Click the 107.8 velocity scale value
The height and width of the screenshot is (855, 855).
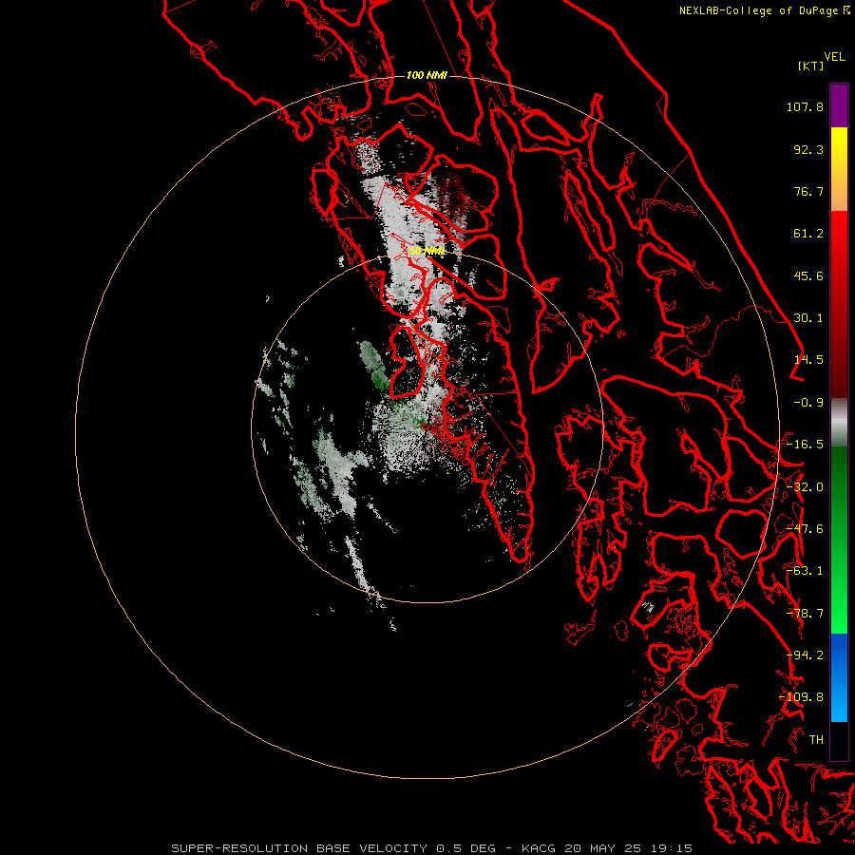(805, 106)
